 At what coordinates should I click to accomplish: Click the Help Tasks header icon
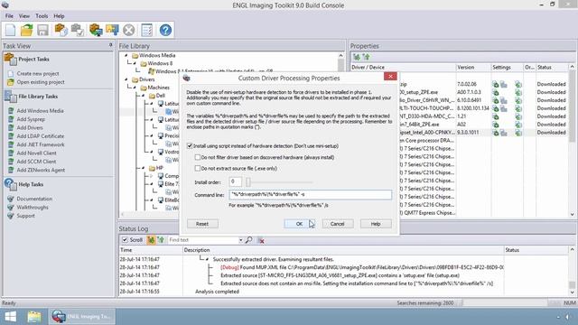10,184
